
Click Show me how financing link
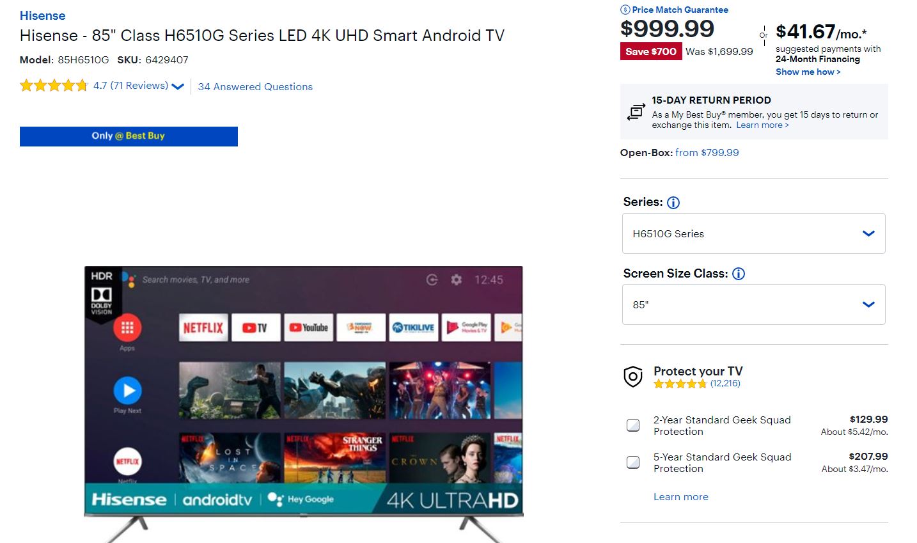pos(808,72)
